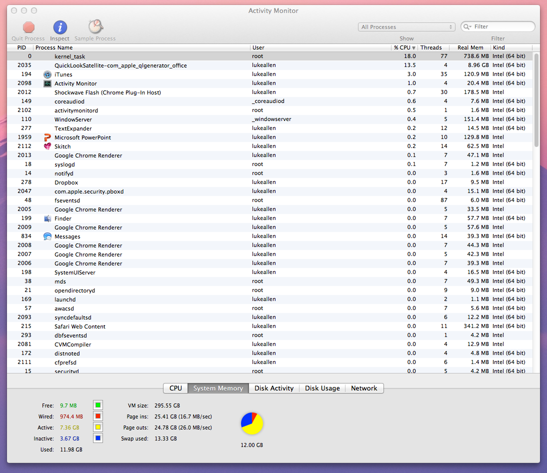
Task: Click the green Free memory swatch
Action: coord(98,405)
